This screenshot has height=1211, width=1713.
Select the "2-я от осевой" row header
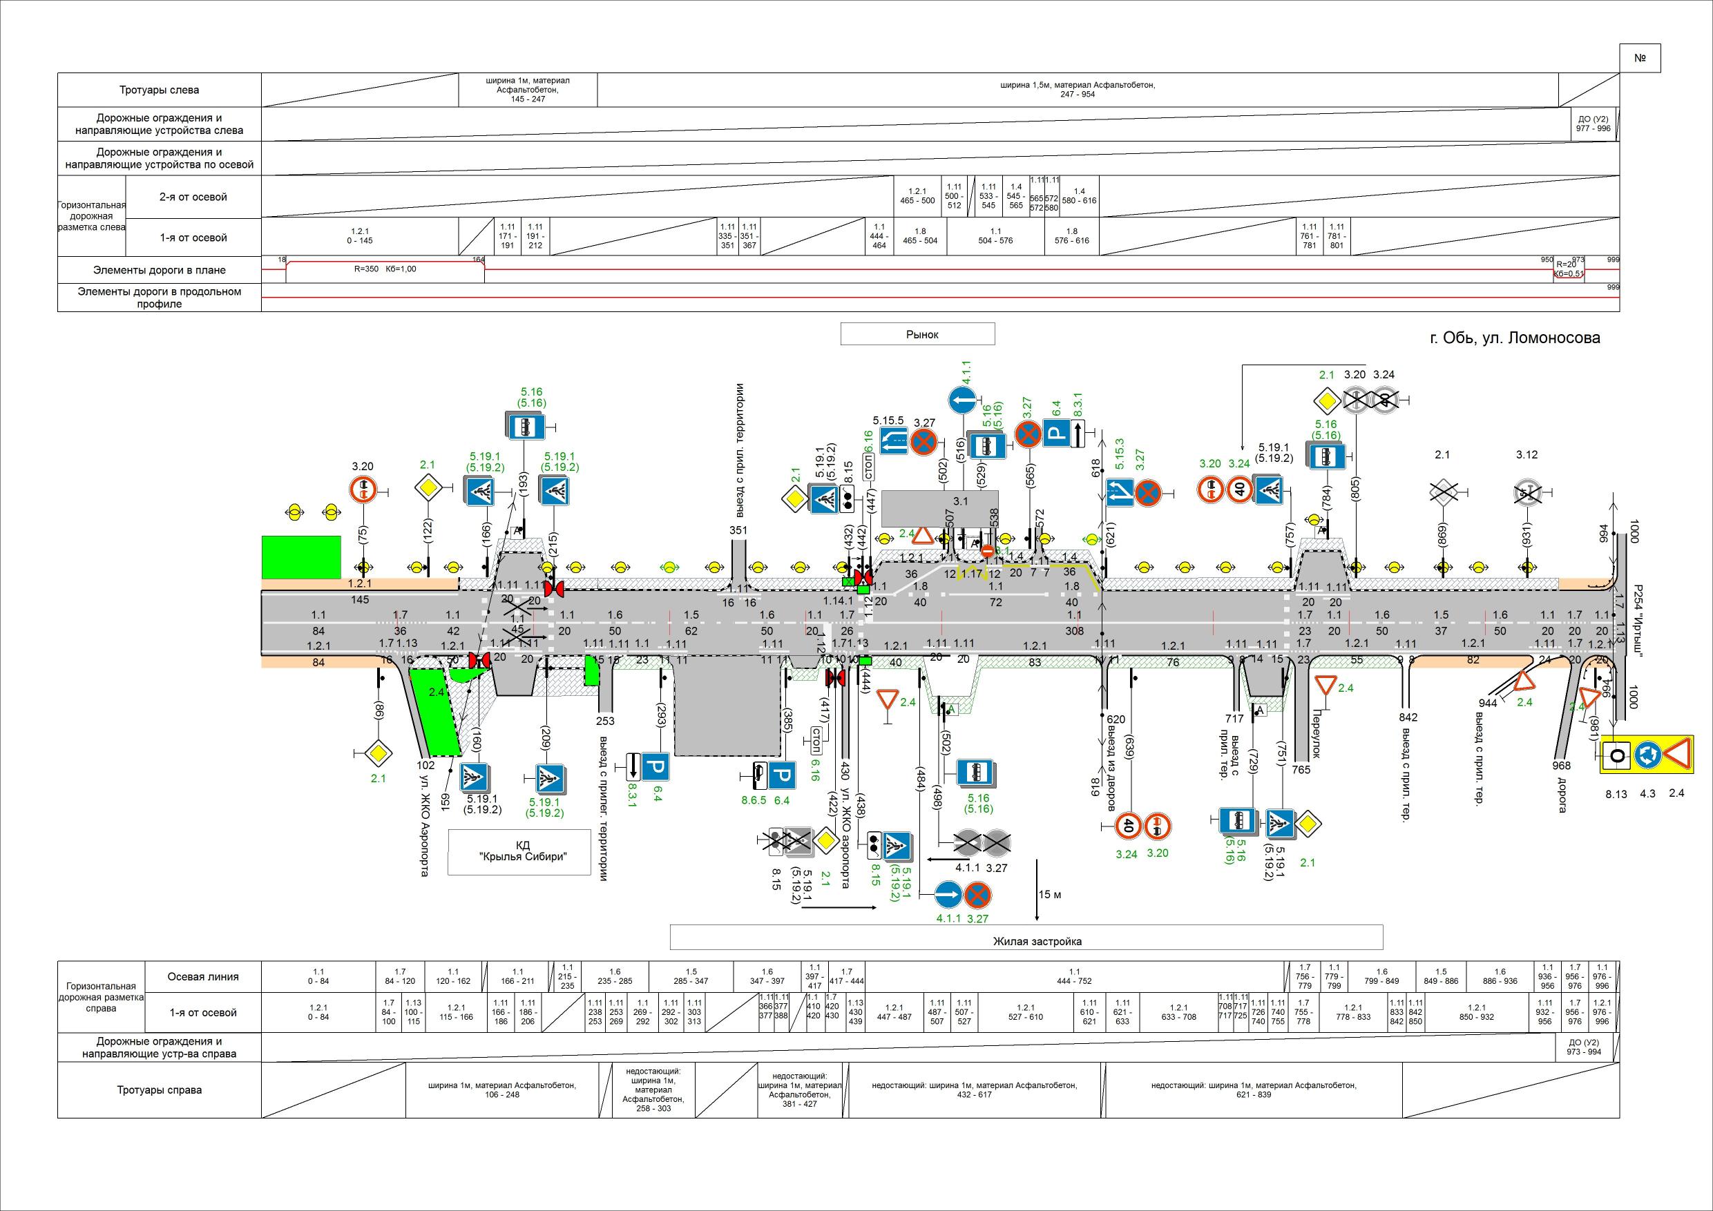(x=193, y=197)
